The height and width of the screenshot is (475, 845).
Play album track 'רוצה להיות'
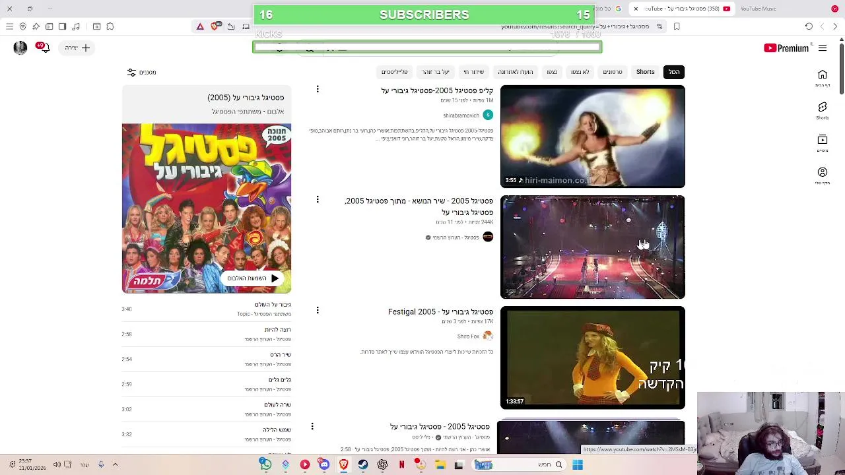[206, 334]
